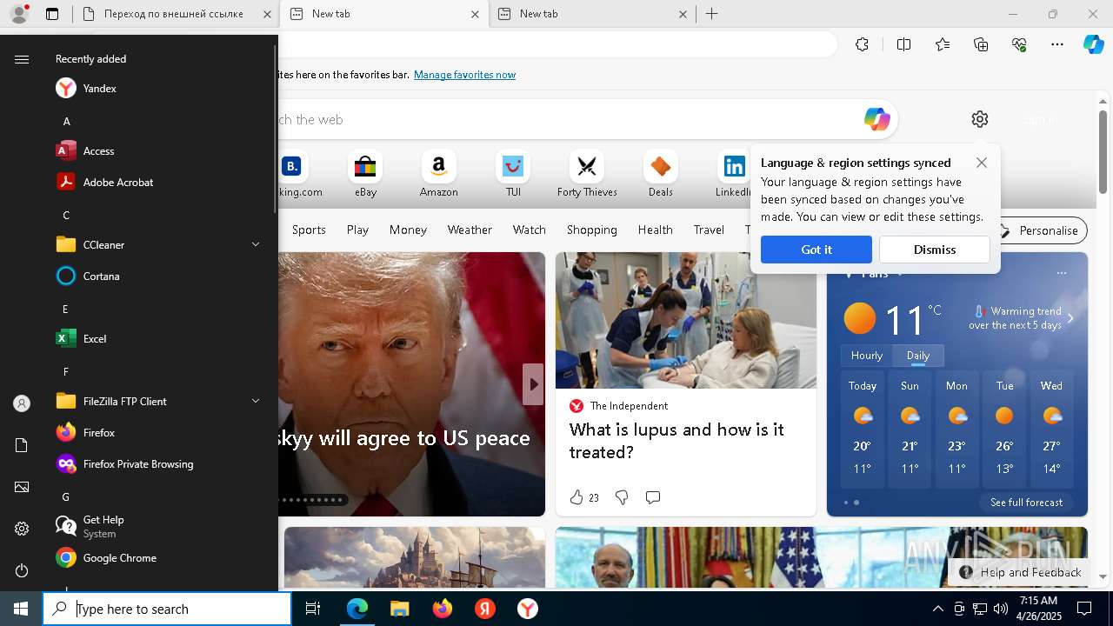Switch weather to Hourly view

click(x=867, y=356)
